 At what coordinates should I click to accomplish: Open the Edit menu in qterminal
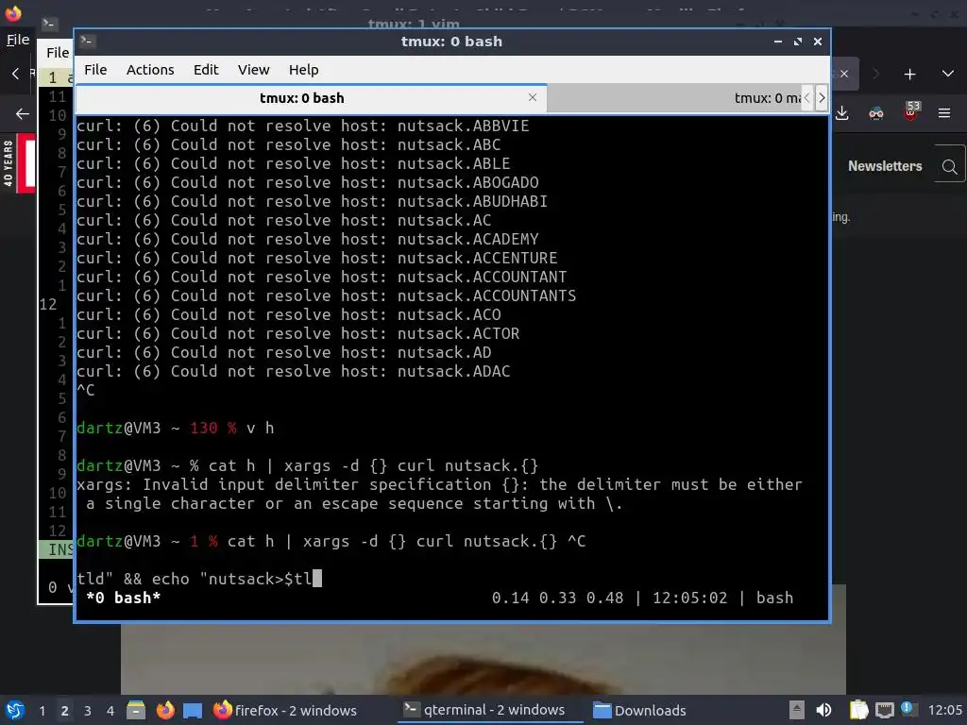pyautogui.click(x=206, y=70)
